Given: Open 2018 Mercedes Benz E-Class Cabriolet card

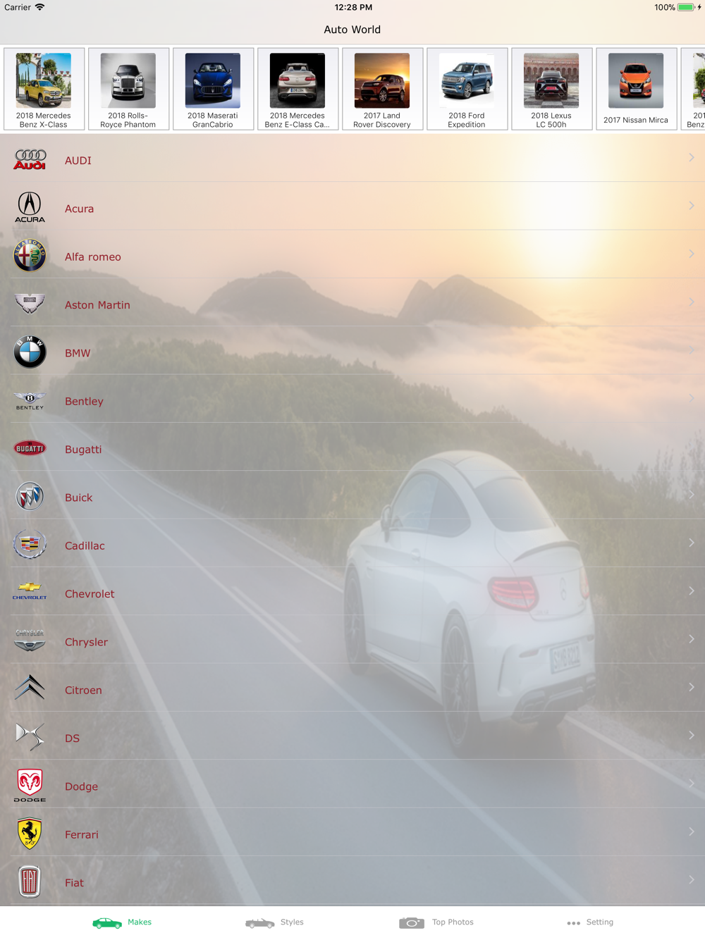Looking at the screenshot, I should click(x=298, y=89).
